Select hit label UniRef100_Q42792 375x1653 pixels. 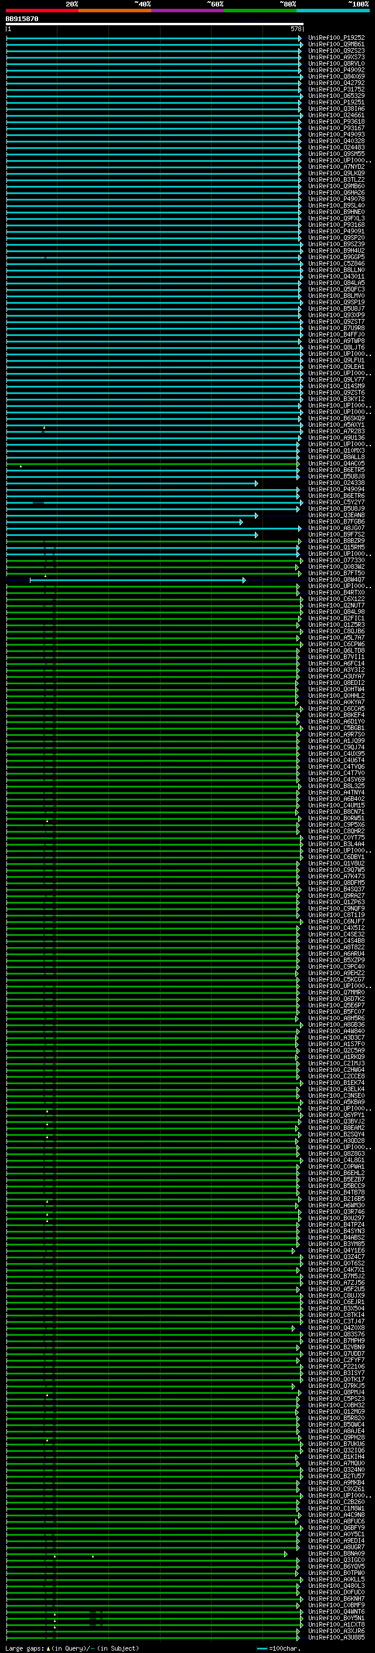pyautogui.click(x=336, y=83)
